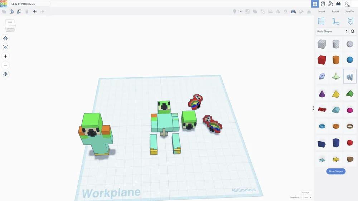Select the red Icosahedron shape
The image size is (358, 201).
(x=350, y=143)
